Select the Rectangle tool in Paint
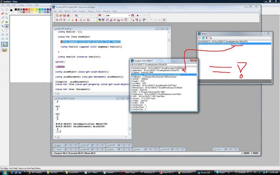The height and width of the screenshot is (175, 280). 2,34
